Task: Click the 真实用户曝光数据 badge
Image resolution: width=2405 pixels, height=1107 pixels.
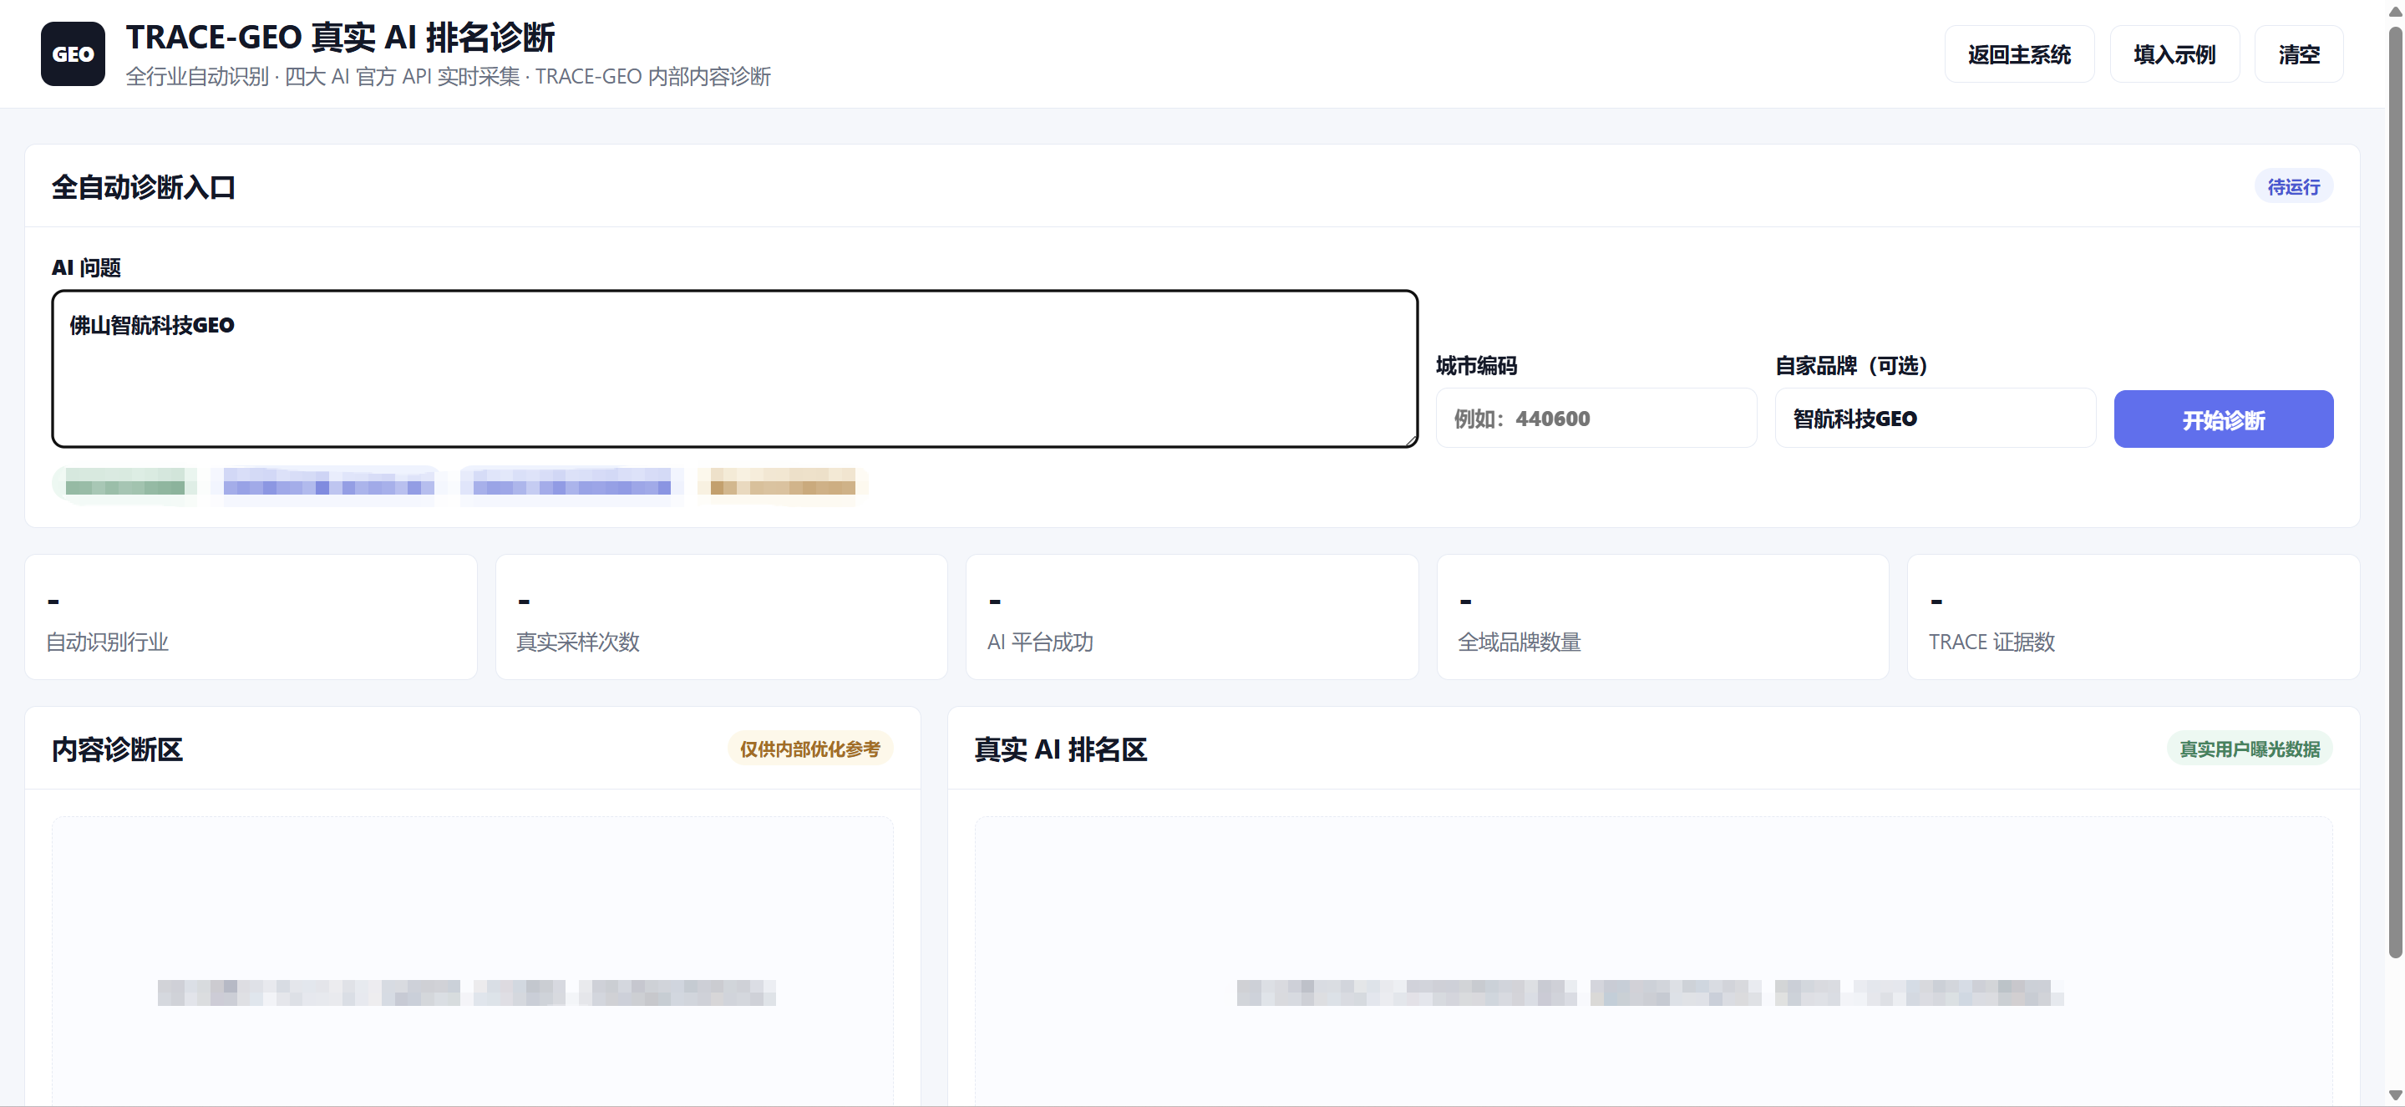Action: coord(2249,749)
